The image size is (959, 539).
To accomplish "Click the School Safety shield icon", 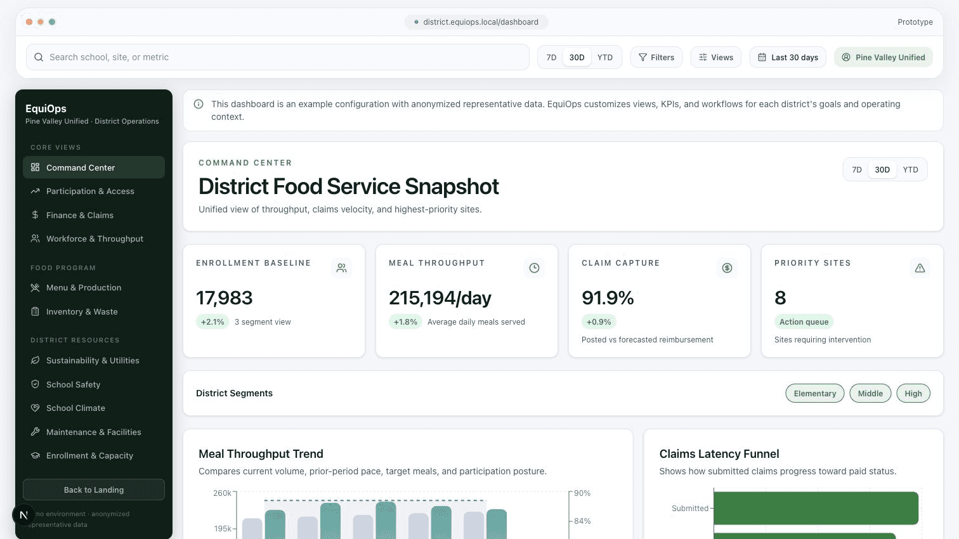I will pos(35,384).
